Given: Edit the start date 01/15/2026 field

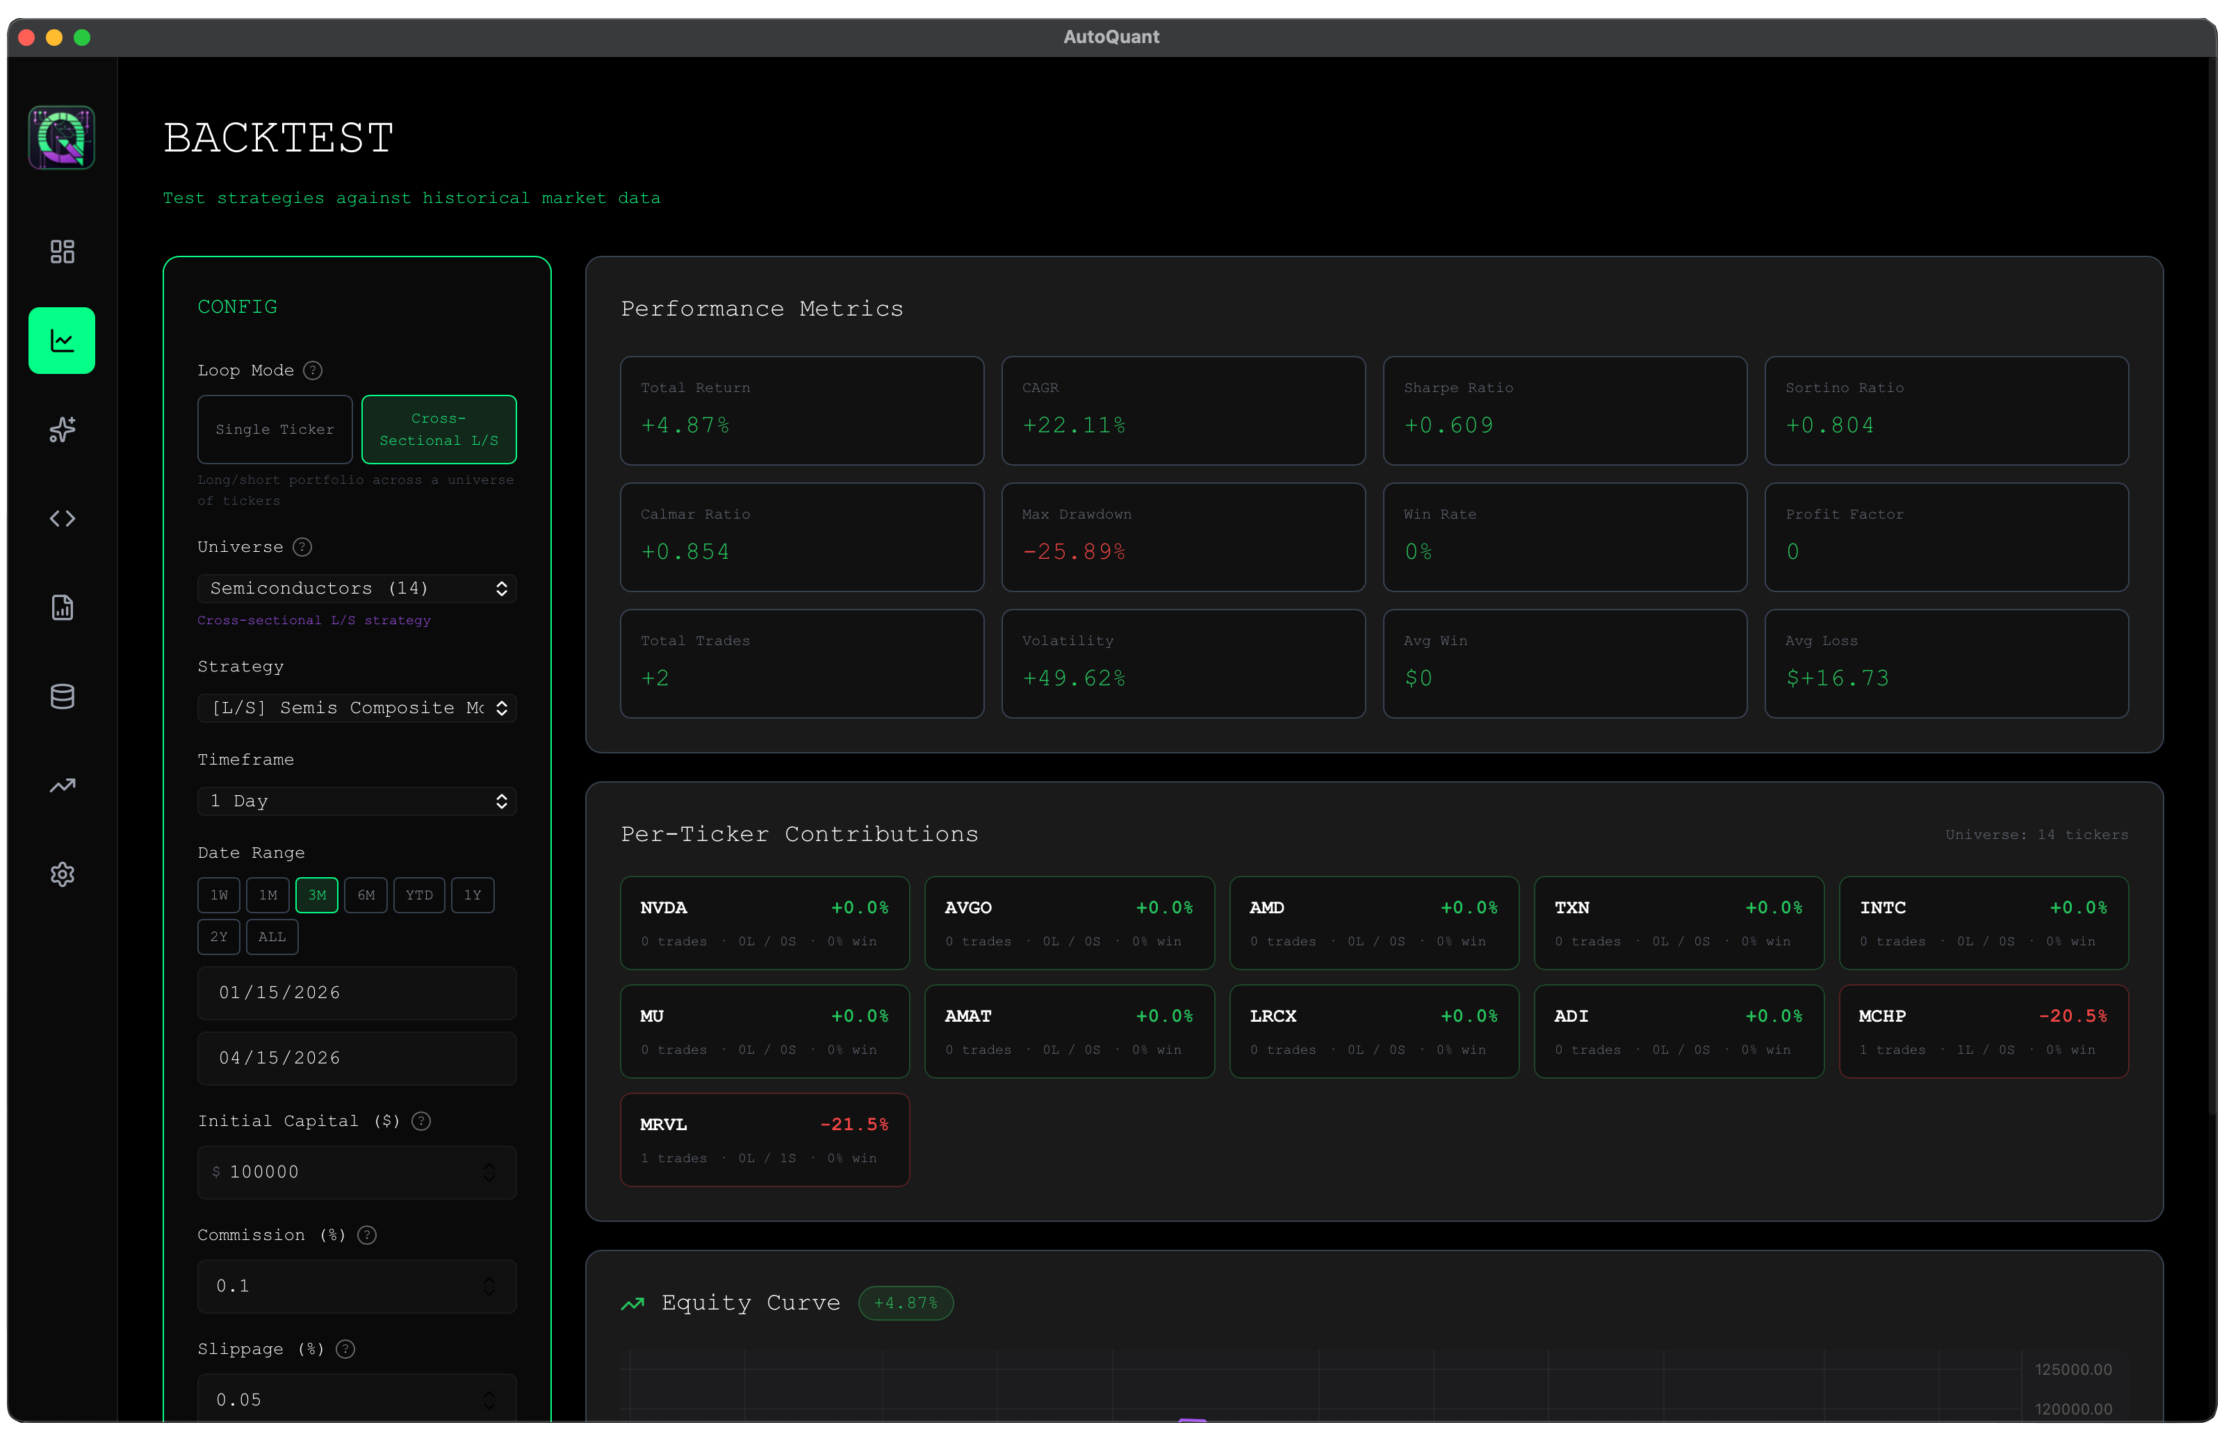Looking at the screenshot, I should (x=357, y=992).
